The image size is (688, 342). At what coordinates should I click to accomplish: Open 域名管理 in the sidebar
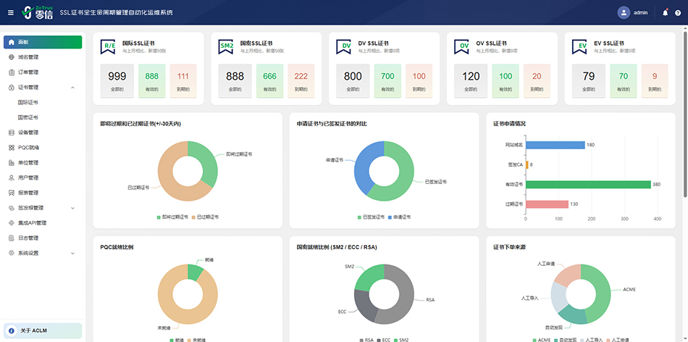[x=28, y=57]
